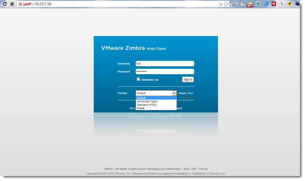The height and width of the screenshot is (181, 305).
Task: Click the gray info extension icon
Action: [x=234, y=4]
